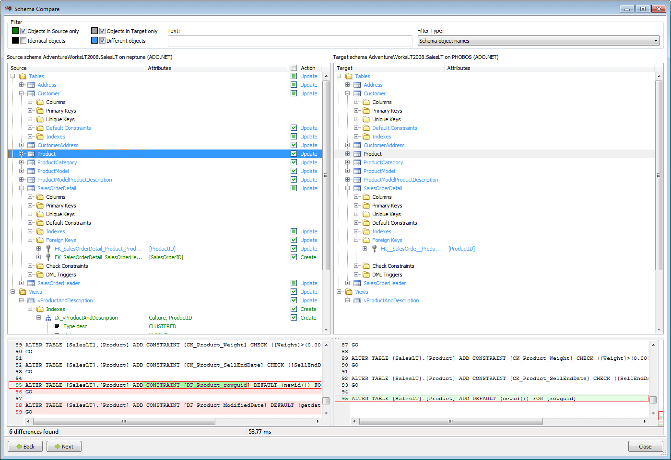Viewport: 671px width, 460px height.
Task: Click the Tables folder icon in Target tree
Action: click(x=349, y=76)
